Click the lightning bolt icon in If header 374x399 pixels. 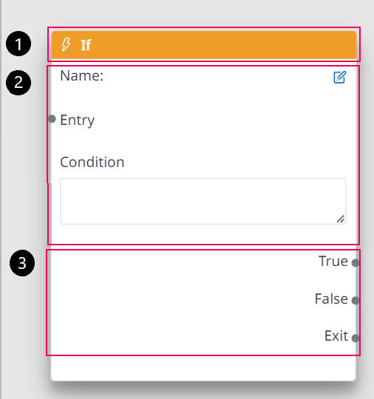click(67, 44)
